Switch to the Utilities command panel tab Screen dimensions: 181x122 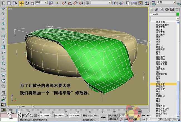(x=177, y=9)
